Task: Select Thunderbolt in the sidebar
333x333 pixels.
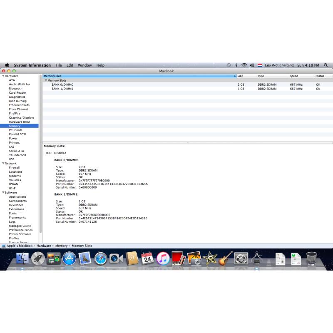Action: pos(17,155)
